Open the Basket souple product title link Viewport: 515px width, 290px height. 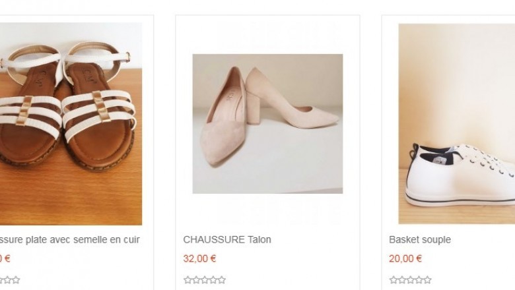(420, 239)
